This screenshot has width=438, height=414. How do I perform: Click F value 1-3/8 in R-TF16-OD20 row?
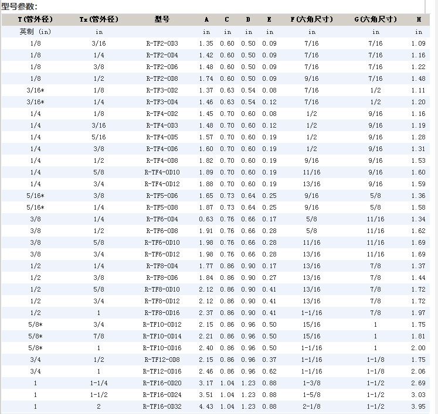click(x=311, y=384)
